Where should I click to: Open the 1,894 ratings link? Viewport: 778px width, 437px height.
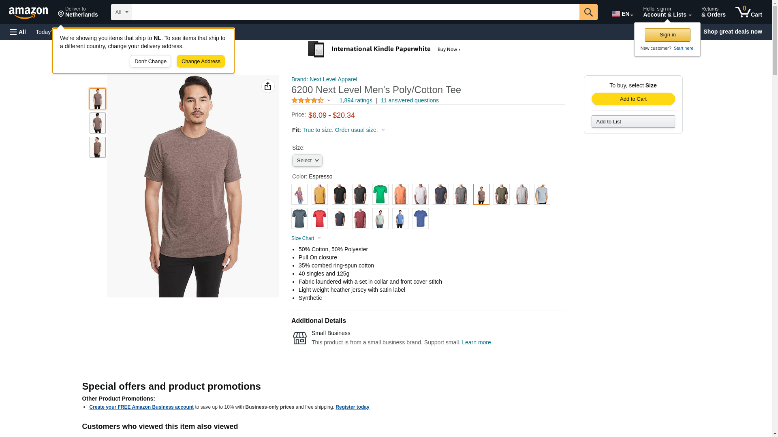point(355,100)
